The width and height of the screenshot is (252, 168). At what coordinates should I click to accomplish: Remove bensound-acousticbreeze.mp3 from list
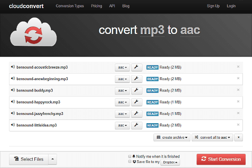[238, 67]
